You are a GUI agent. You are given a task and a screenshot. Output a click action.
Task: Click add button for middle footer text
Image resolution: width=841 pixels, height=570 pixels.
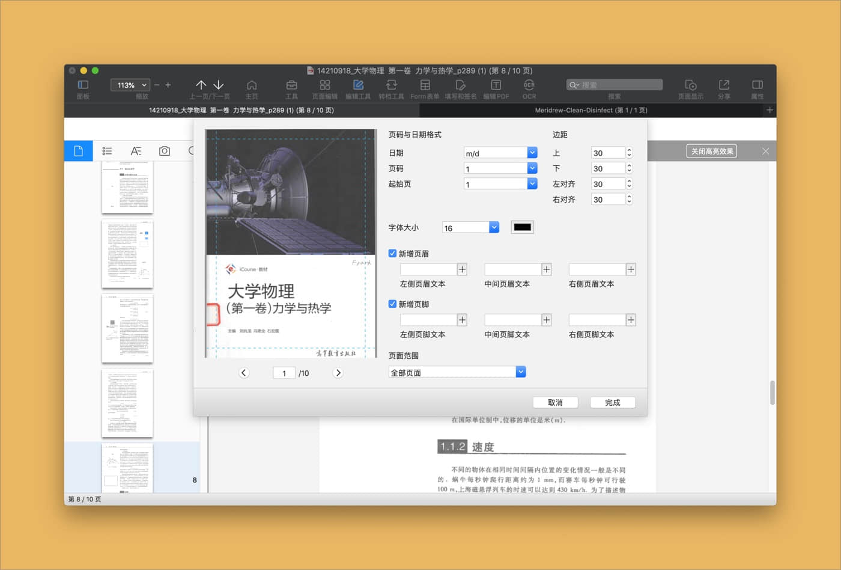547,320
